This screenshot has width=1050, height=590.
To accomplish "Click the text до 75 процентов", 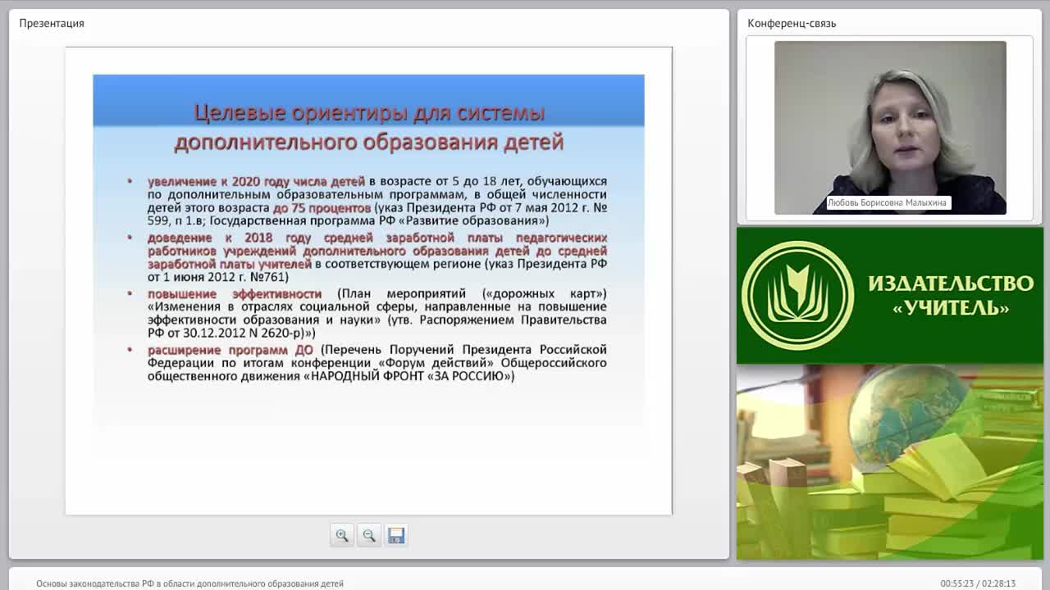I will [322, 207].
